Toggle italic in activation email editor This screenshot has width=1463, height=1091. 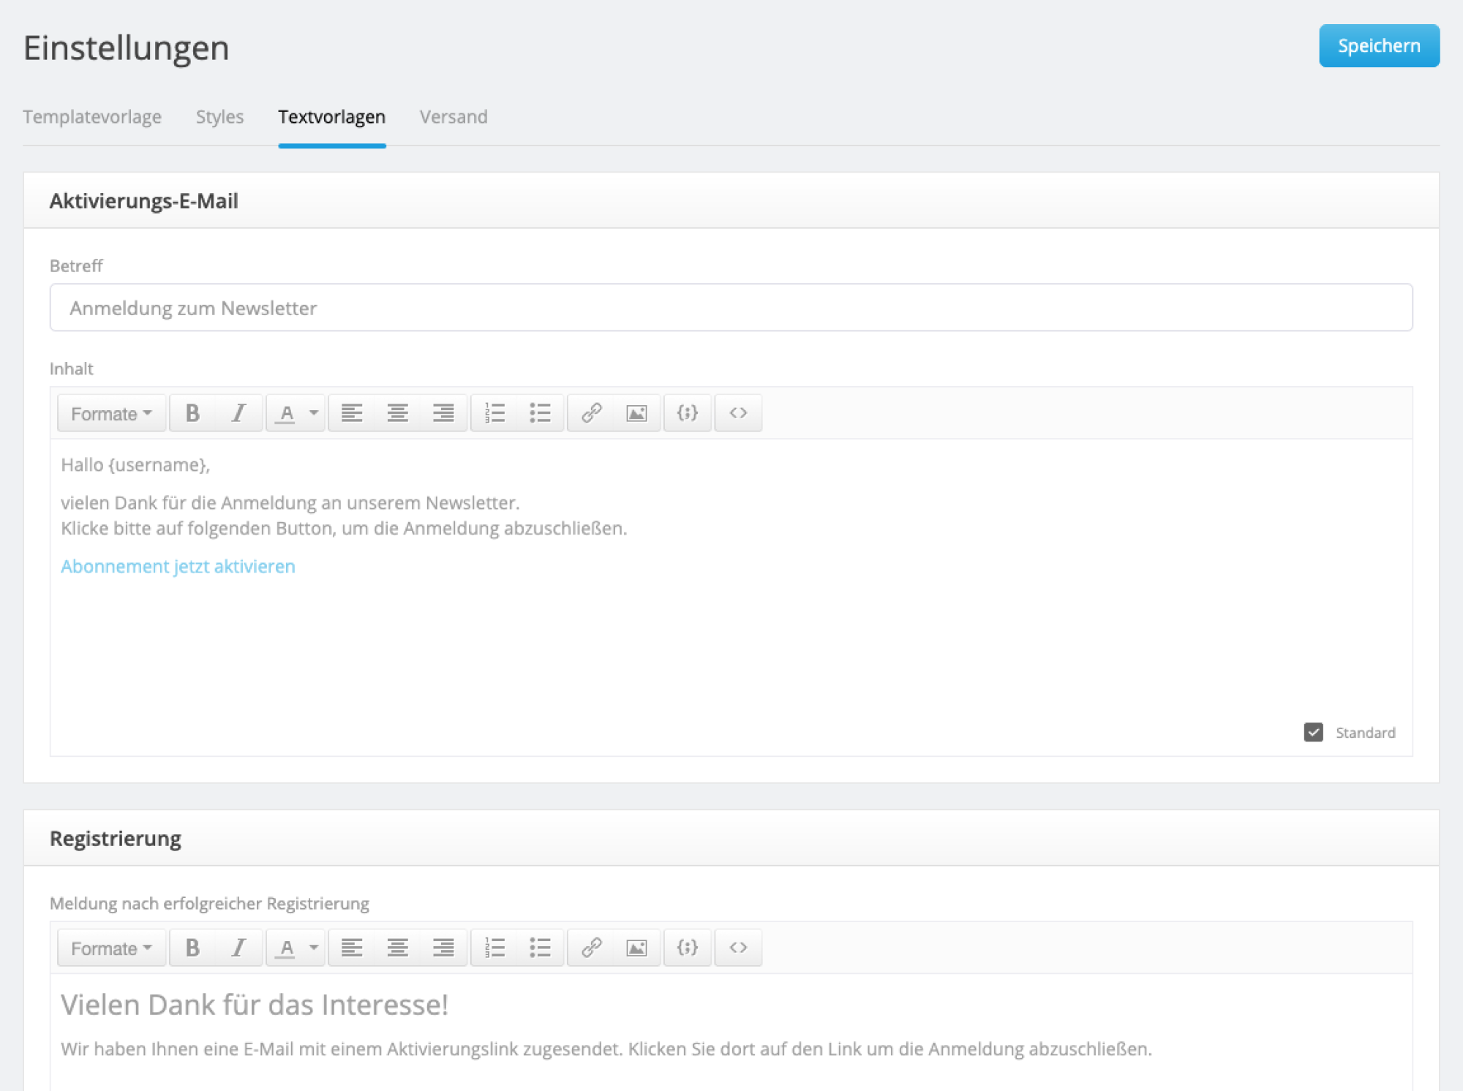(x=238, y=413)
